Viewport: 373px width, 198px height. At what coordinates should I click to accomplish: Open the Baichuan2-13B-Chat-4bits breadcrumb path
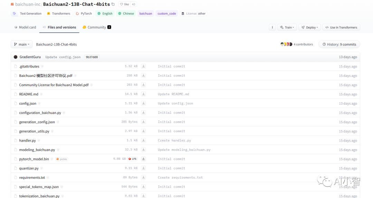pyautogui.click(x=56, y=44)
